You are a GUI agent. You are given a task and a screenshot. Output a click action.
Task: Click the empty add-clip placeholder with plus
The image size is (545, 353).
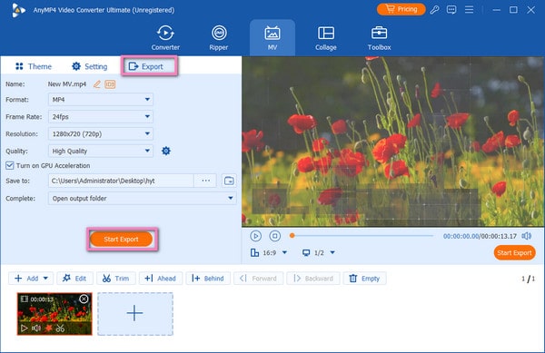(x=134, y=314)
